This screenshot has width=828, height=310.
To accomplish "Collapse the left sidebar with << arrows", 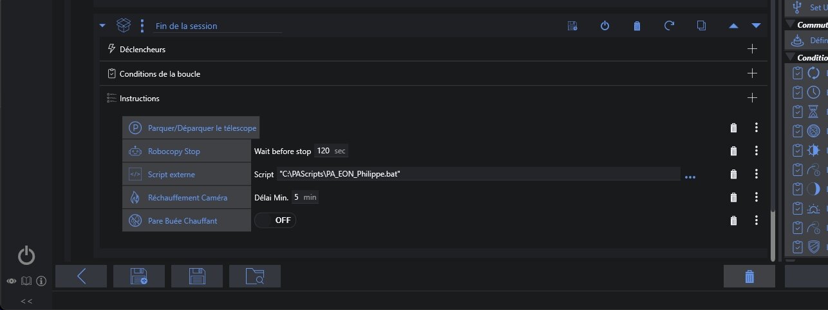I will [x=26, y=301].
